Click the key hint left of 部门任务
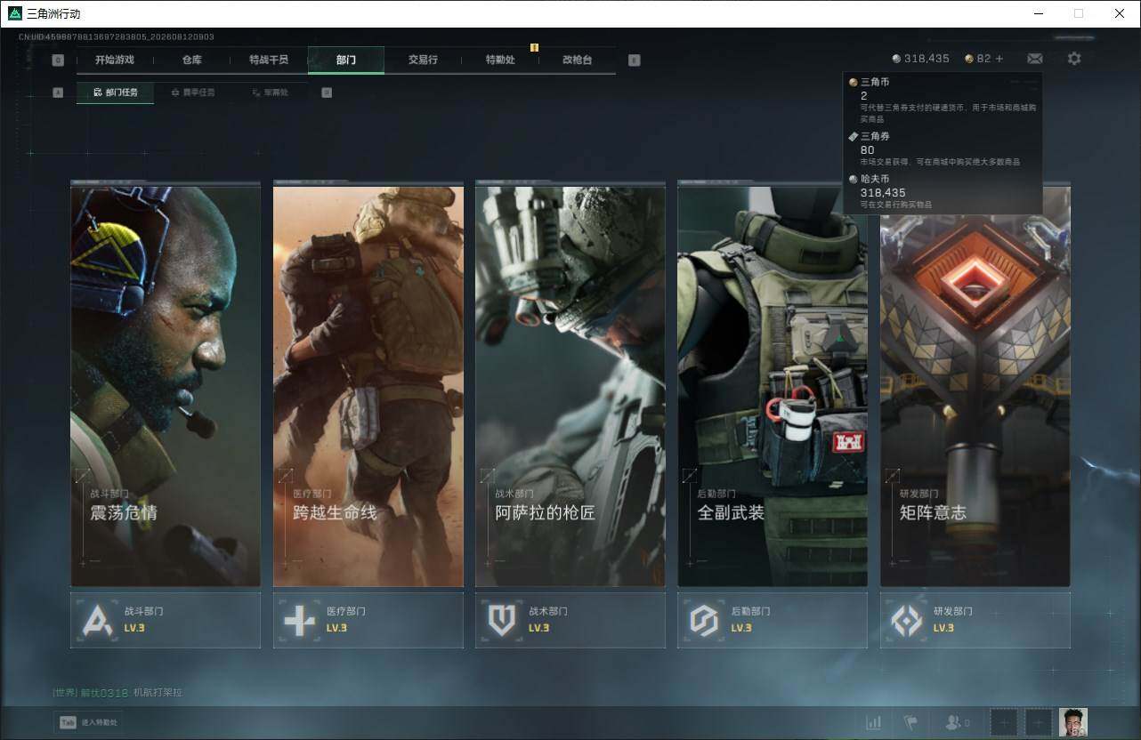 tap(58, 92)
